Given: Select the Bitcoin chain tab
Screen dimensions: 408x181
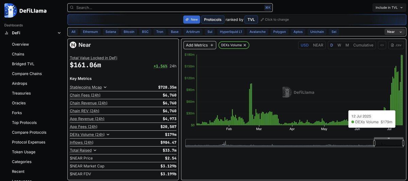Looking at the screenshot, I should click(x=129, y=32).
